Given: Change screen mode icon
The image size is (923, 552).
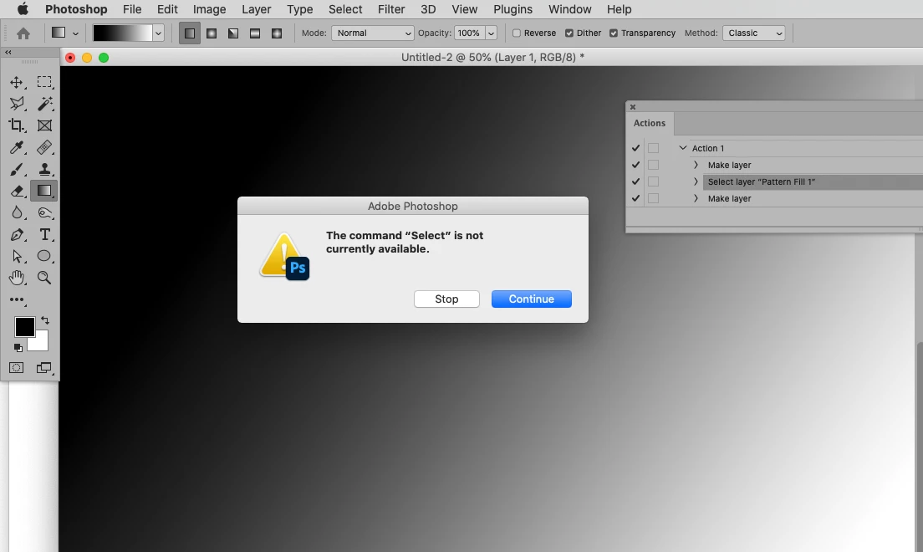Looking at the screenshot, I should (44, 368).
